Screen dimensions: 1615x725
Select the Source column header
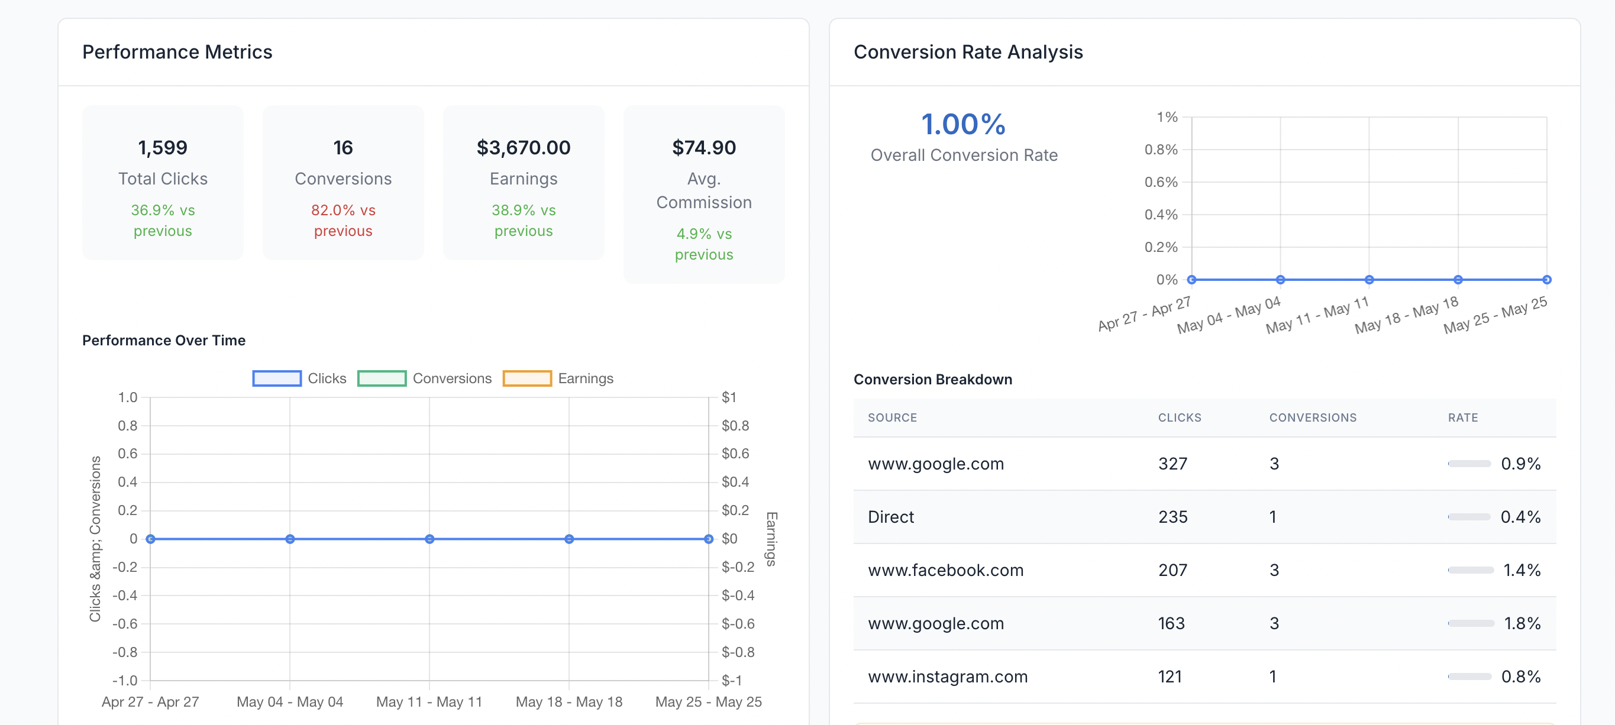point(892,417)
